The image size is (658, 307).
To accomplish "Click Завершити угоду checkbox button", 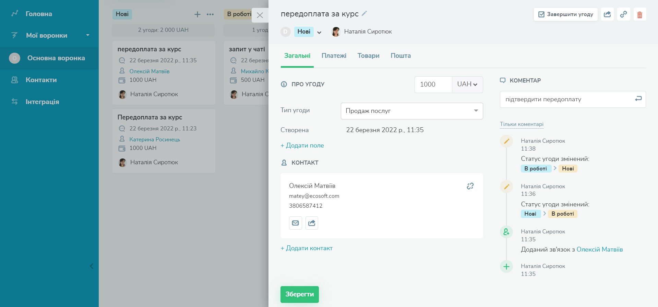I will point(565,14).
